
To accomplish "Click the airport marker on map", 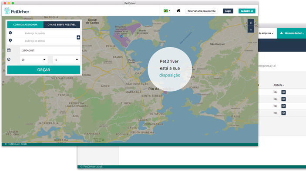I will [x=121, y=36].
